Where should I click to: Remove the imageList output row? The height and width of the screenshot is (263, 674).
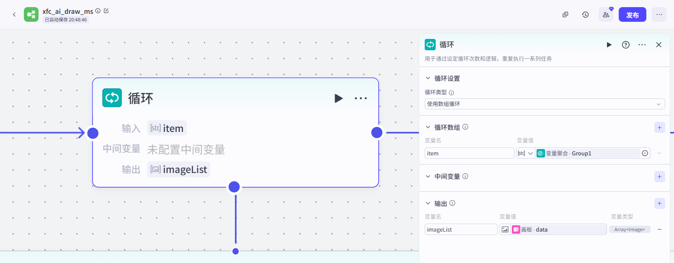(x=660, y=229)
